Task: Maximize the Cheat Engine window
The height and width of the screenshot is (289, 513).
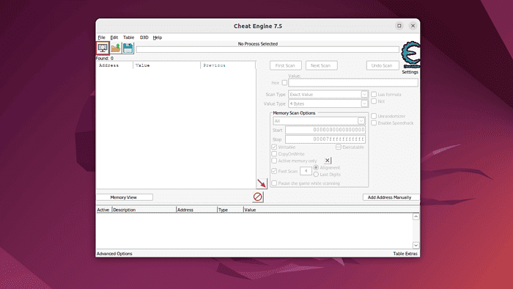Action: click(x=399, y=26)
